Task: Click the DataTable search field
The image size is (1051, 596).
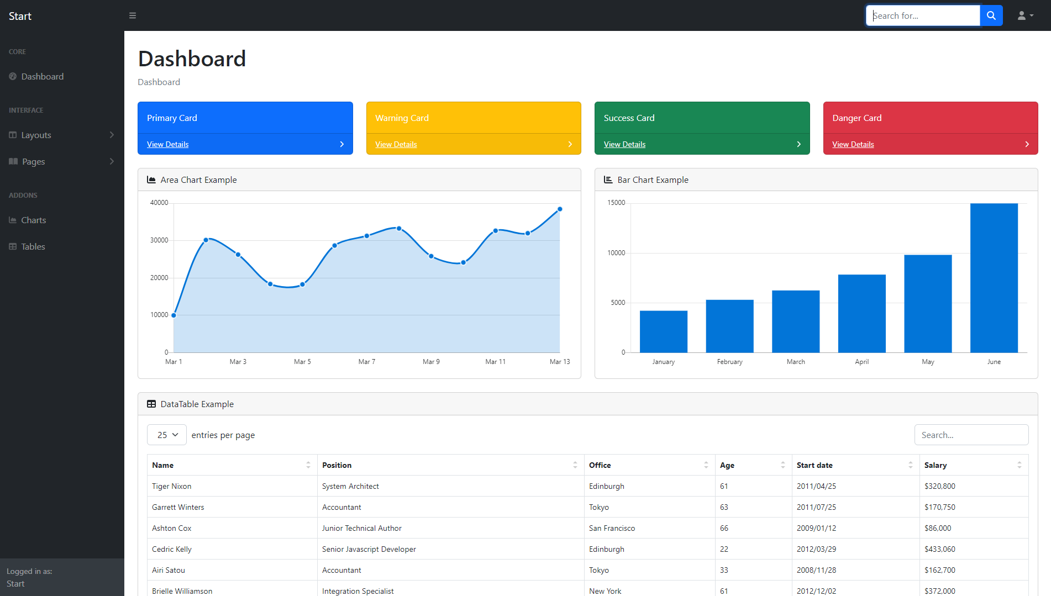Action: [971, 435]
